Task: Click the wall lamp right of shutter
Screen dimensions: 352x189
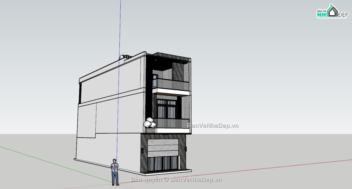Action: click(185, 149)
